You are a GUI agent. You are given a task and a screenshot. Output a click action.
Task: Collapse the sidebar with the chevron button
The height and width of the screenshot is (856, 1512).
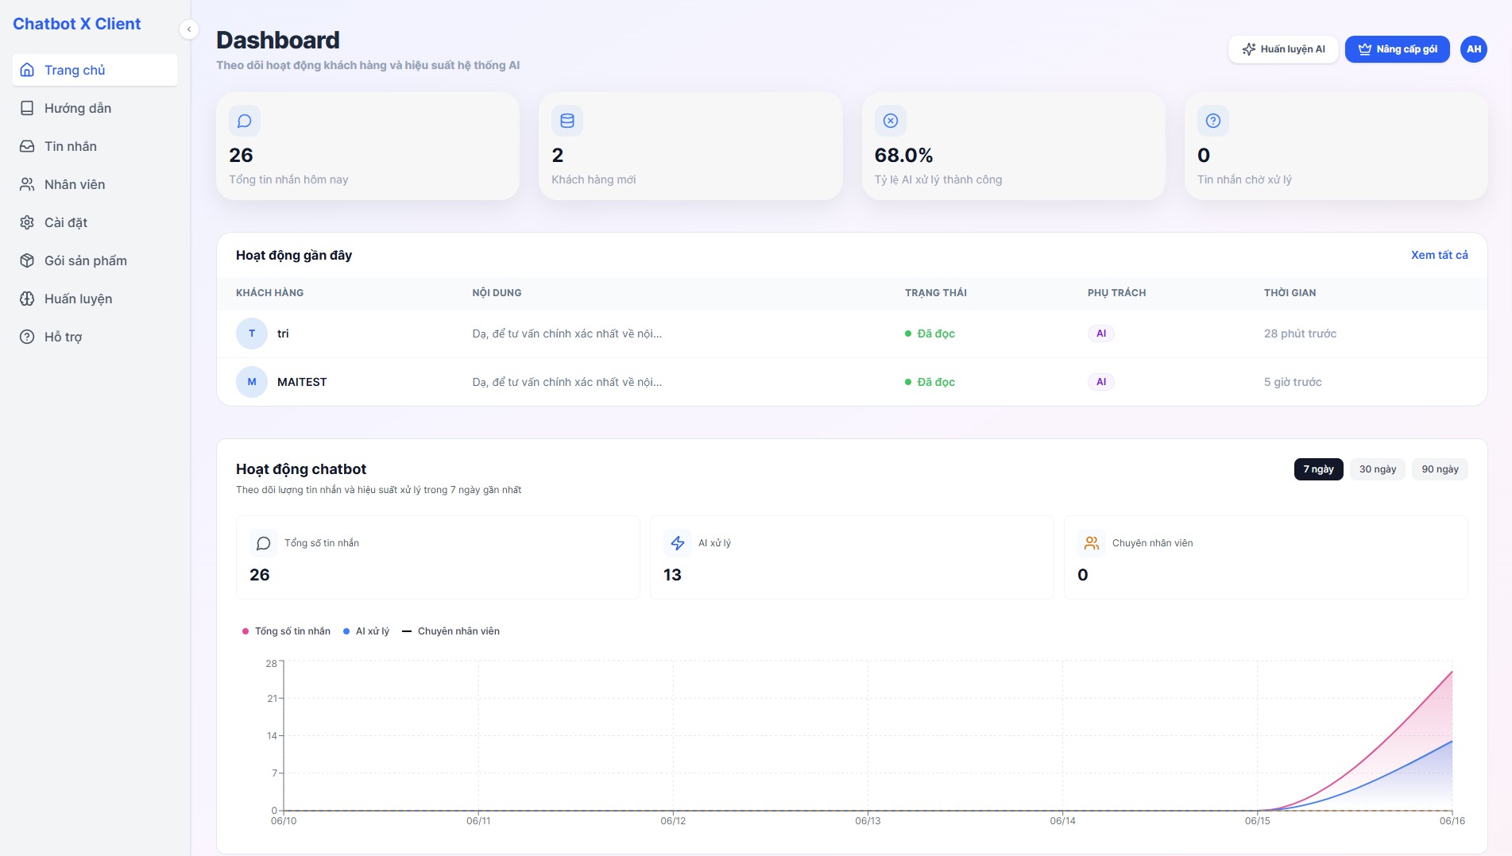(189, 29)
